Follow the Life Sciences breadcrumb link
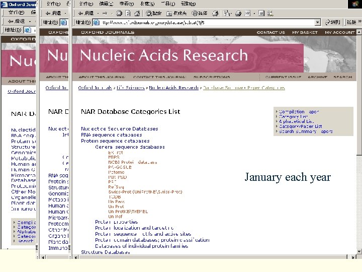Image resolution: width=362 pixels, height=272 pixels. tap(130, 88)
